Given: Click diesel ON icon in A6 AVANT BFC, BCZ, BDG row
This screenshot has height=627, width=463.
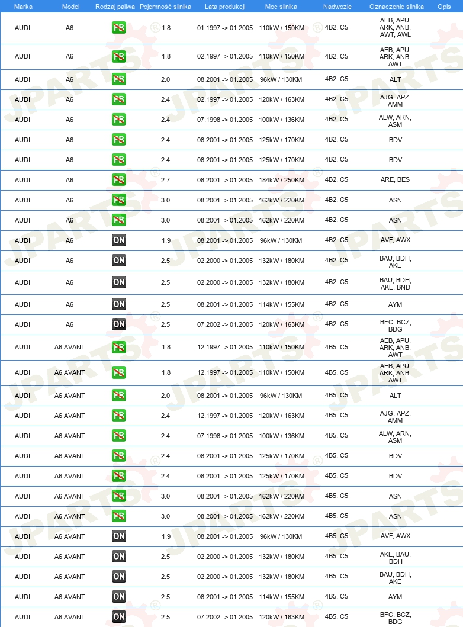Looking at the screenshot, I should pyautogui.click(x=119, y=616).
